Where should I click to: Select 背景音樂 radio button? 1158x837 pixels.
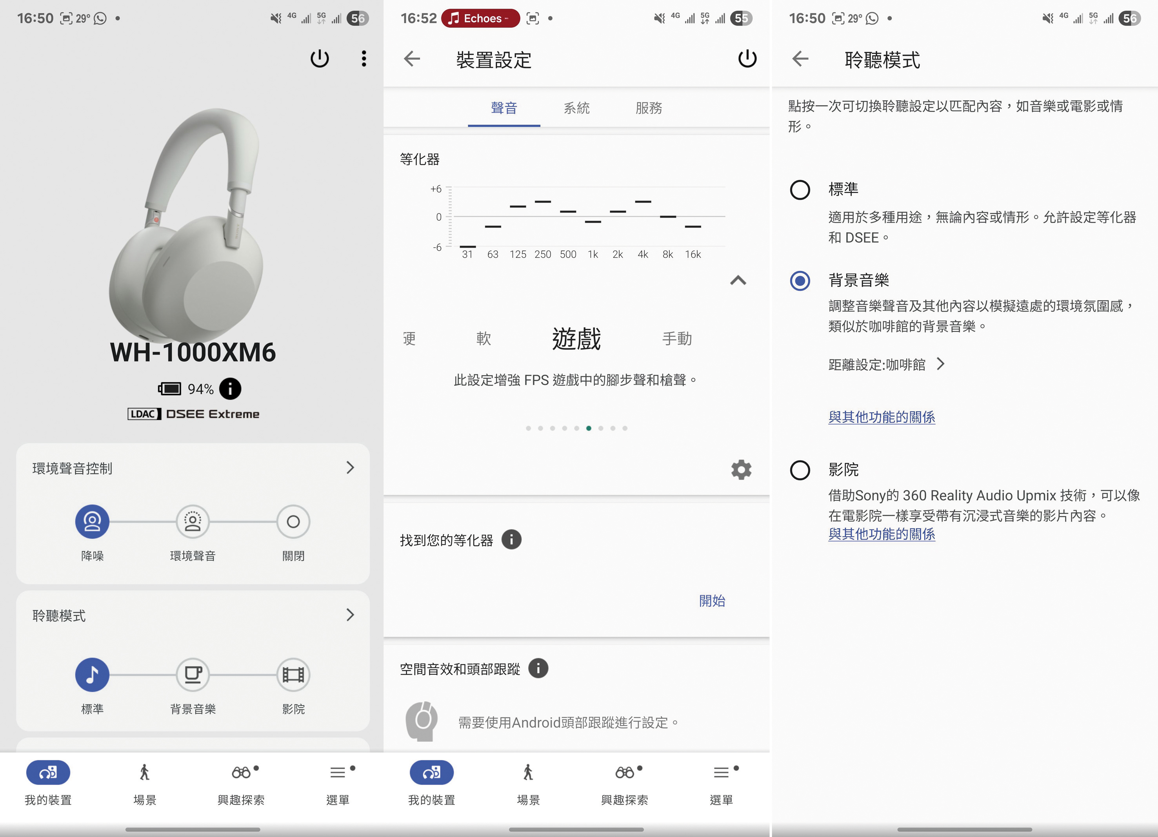tap(800, 281)
